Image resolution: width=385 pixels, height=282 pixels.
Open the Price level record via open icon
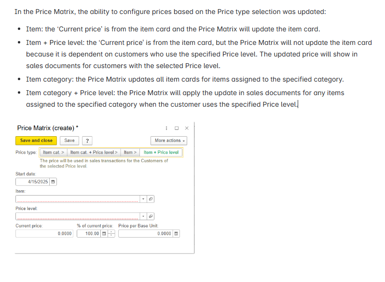pyautogui.click(x=151, y=216)
